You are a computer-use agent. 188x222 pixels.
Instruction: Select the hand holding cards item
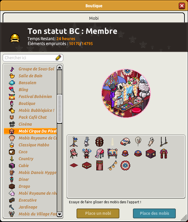(x=151, y=141)
